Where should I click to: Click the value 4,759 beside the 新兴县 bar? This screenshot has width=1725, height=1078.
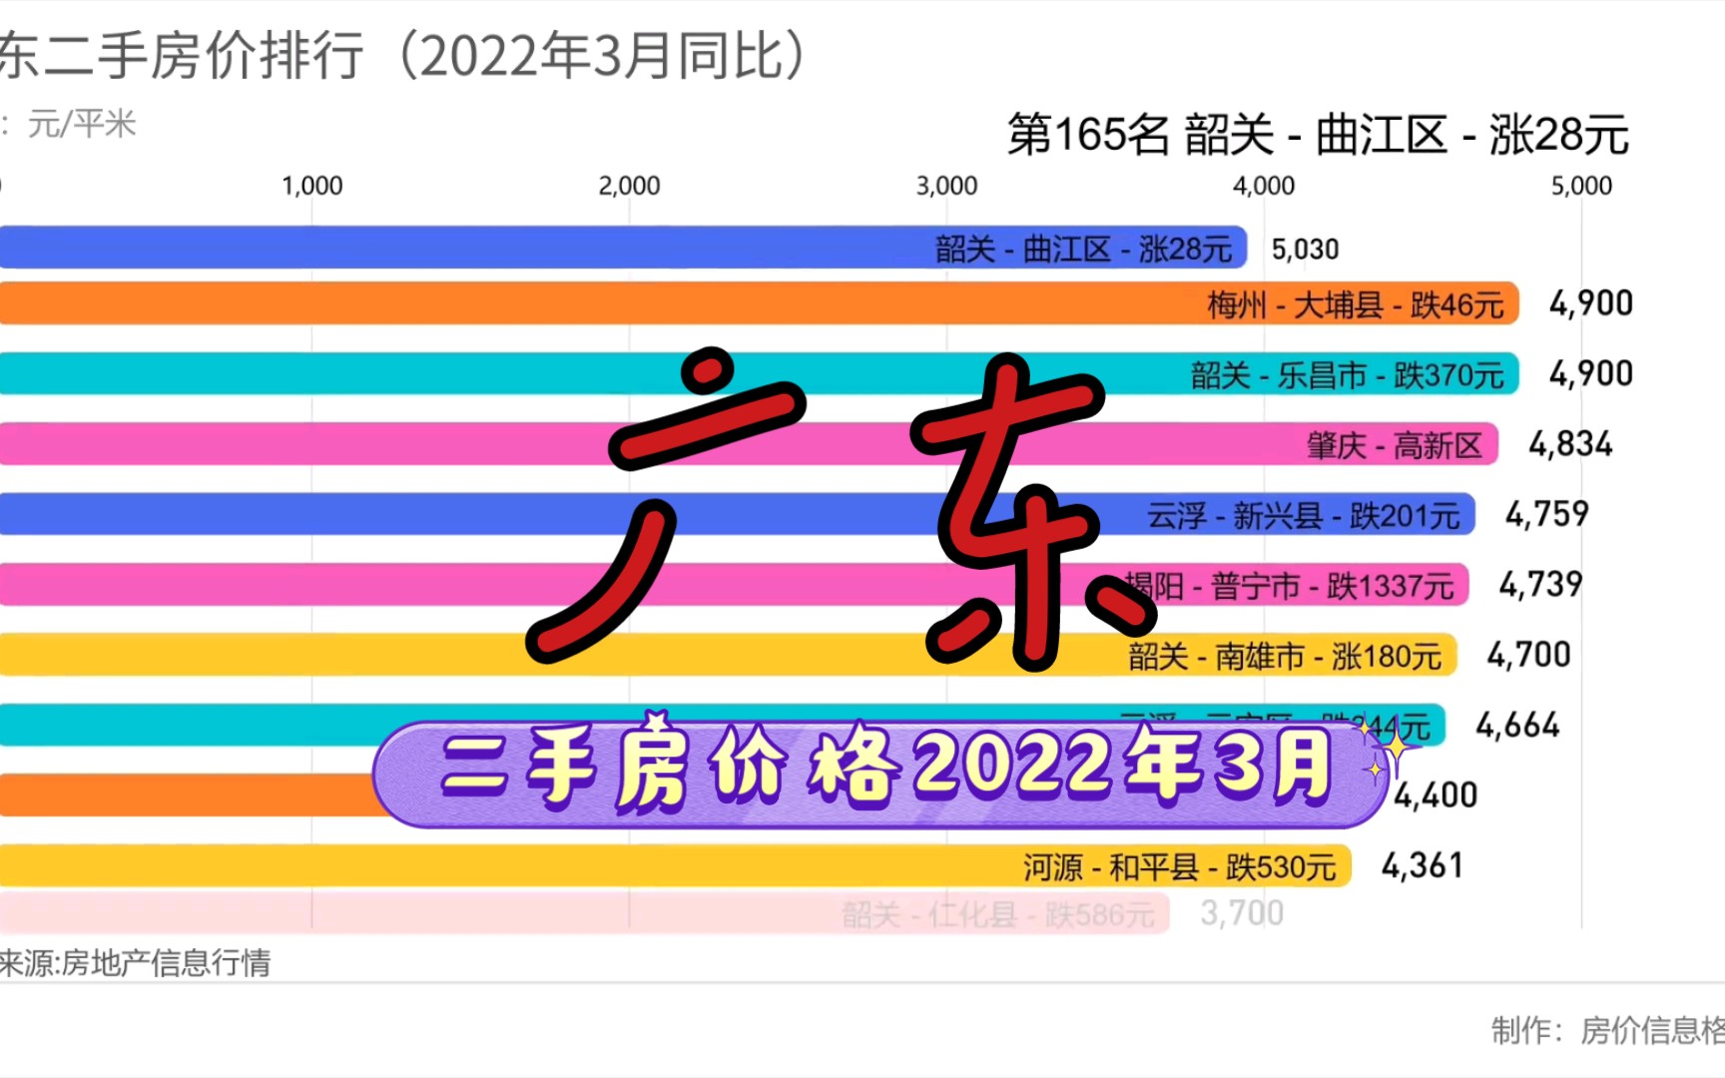(1546, 514)
